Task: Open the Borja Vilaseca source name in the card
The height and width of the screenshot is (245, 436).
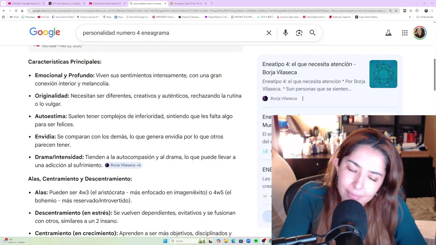Action: (x=284, y=99)
